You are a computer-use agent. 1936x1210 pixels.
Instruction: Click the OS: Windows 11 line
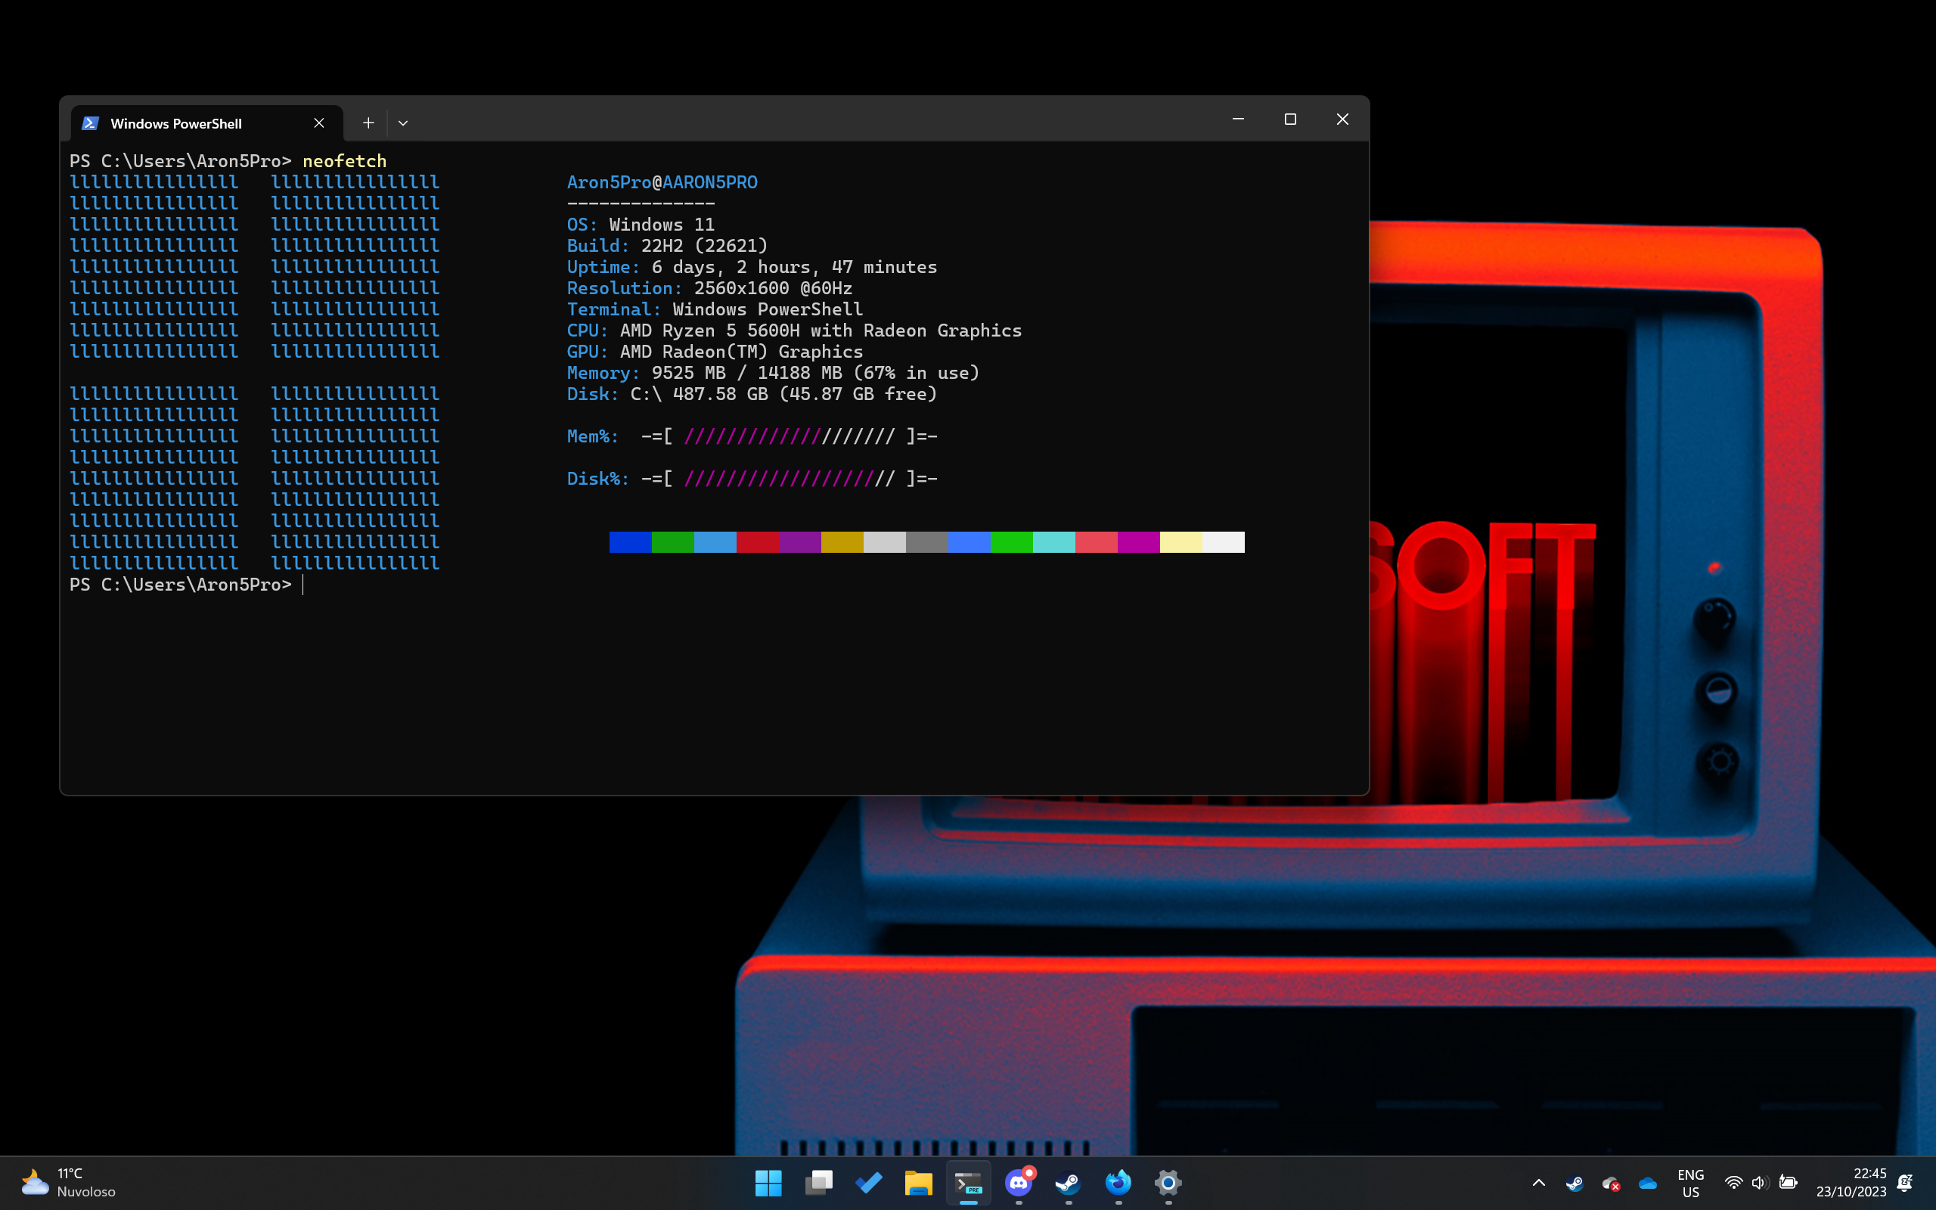[641, 225]
